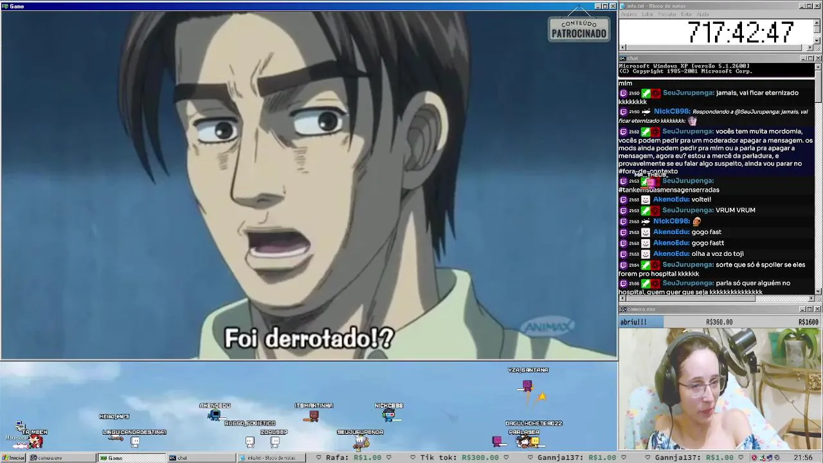823x463 pixels.
Task: Click the 717:42:47 timer text
Action: coord(741,32)
